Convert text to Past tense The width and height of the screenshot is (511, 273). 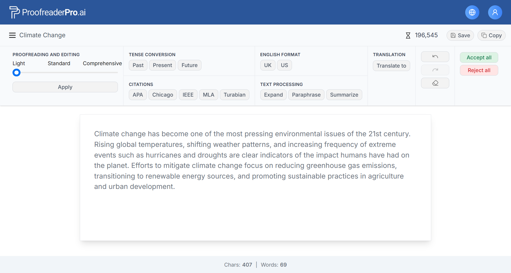pyautogui.click(x=138, y=65)
